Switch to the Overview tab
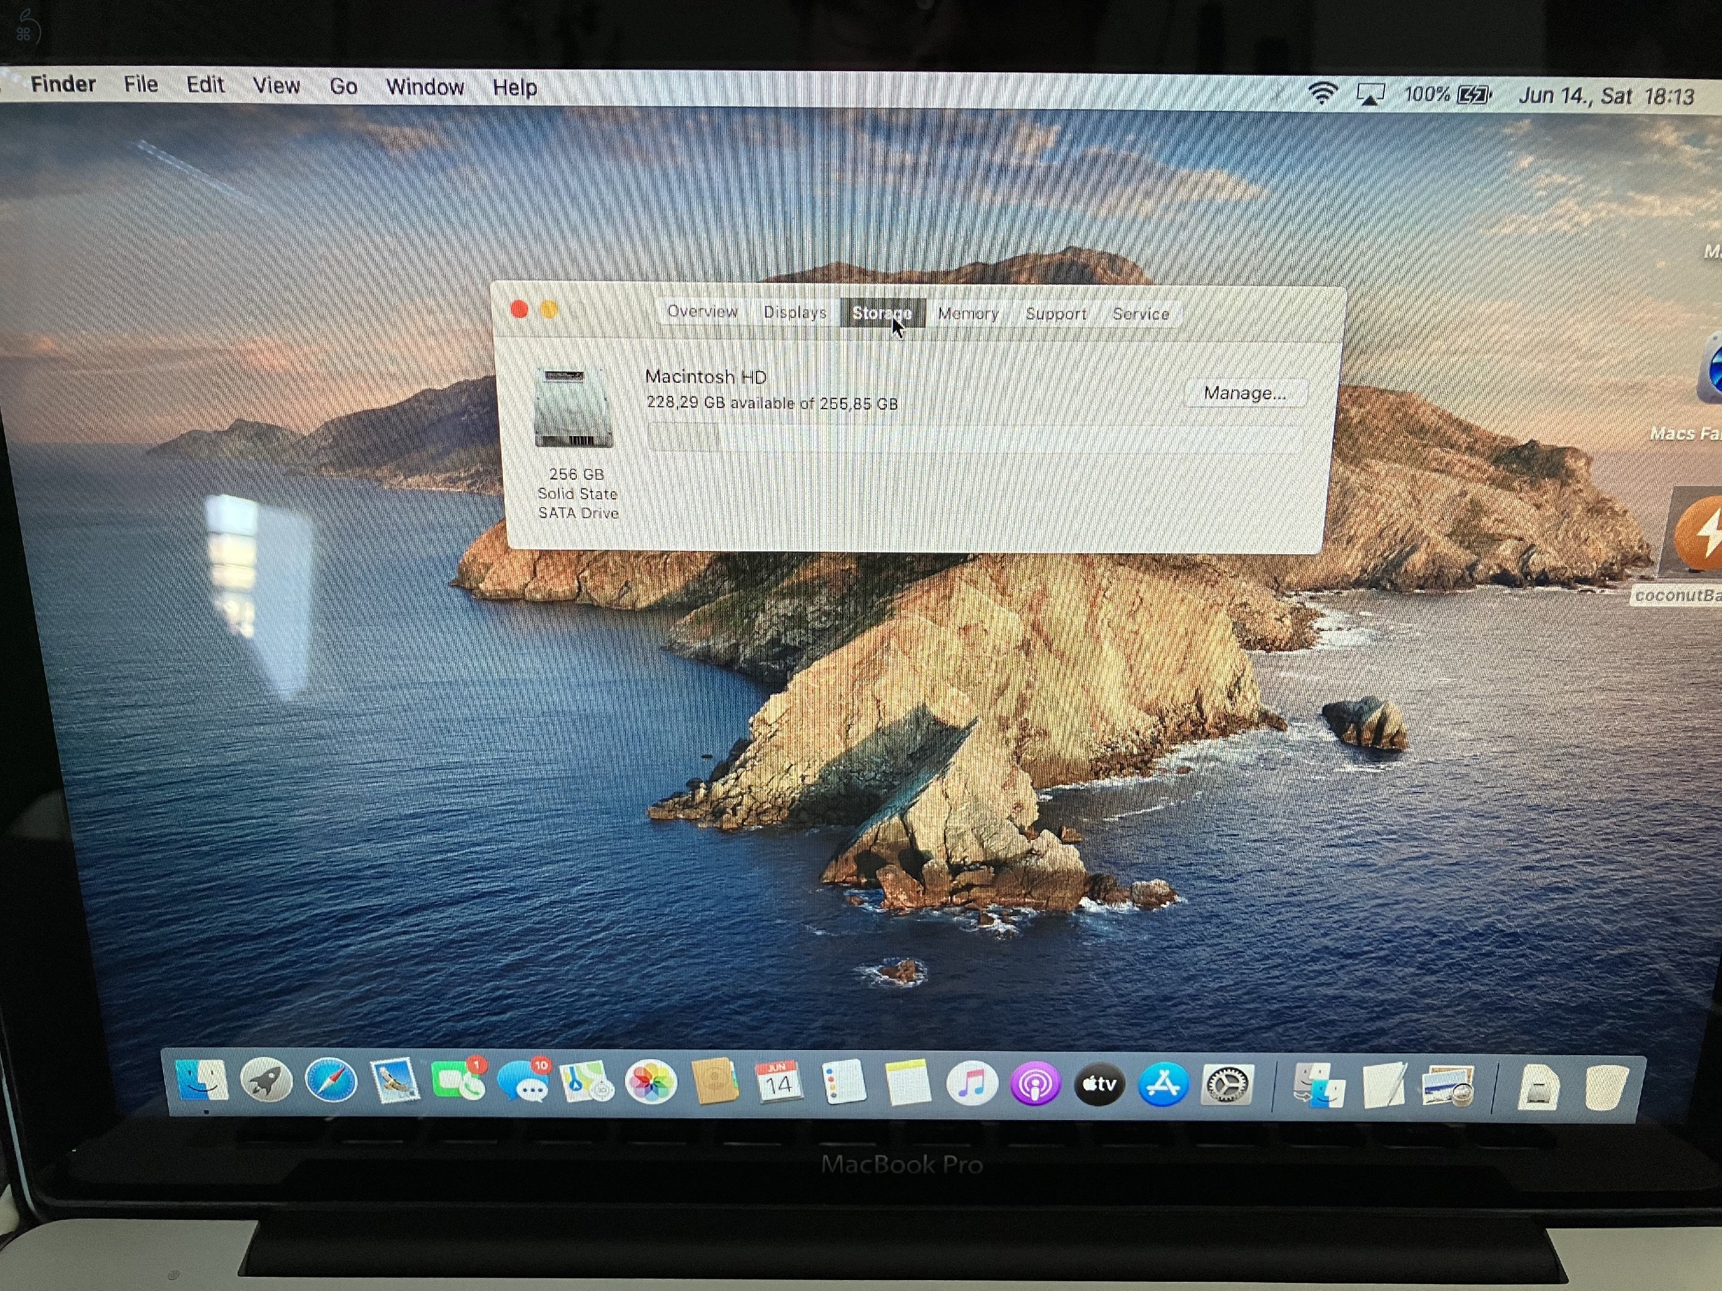The height and width of the screenshot is (1291, 1722). (x=702, y=311)
